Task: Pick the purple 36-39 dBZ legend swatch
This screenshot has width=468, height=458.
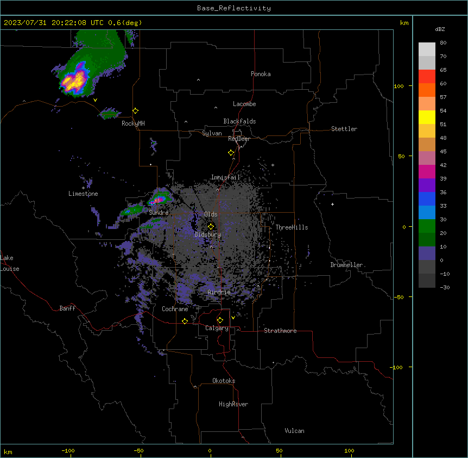Action: (427, 185)
